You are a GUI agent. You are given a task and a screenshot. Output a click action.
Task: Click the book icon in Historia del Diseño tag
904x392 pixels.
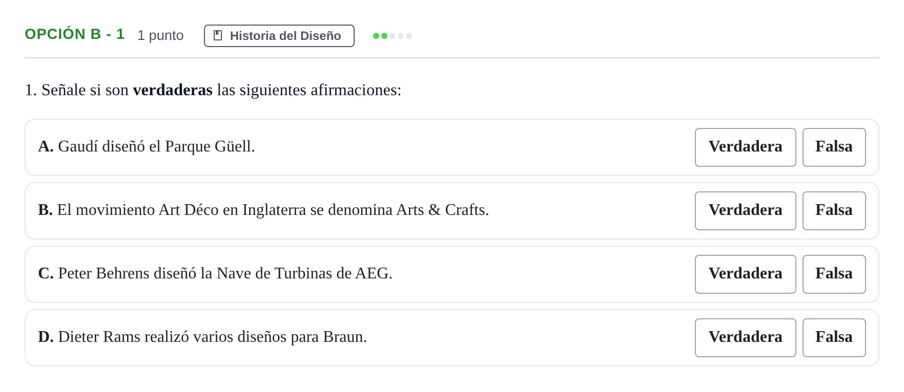pos(218,36)
